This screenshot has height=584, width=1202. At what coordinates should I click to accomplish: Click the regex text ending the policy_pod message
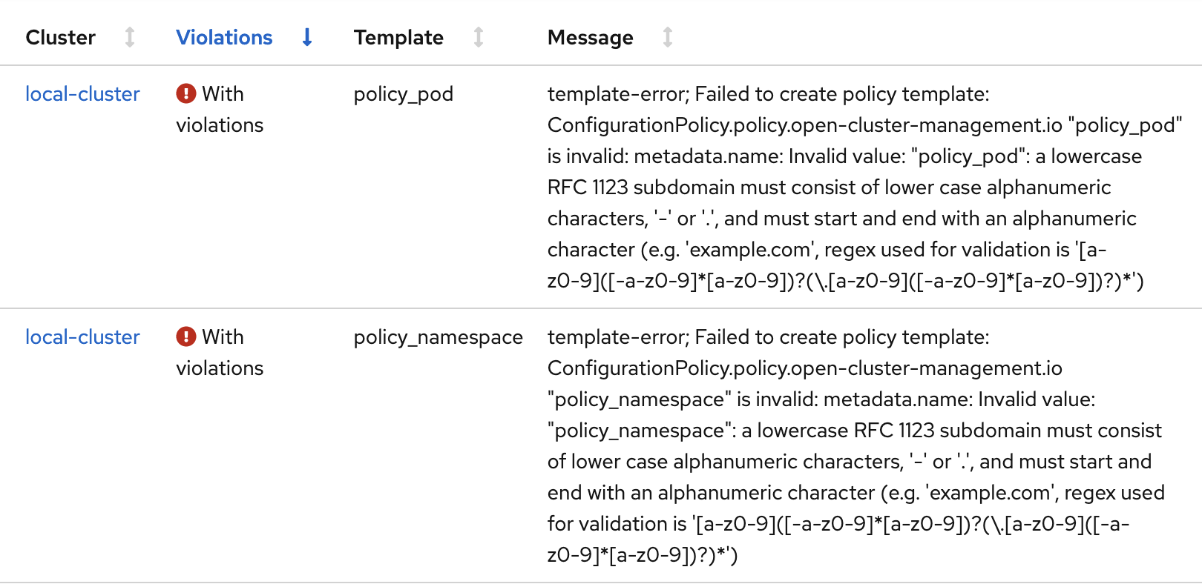tap(845, 281)
